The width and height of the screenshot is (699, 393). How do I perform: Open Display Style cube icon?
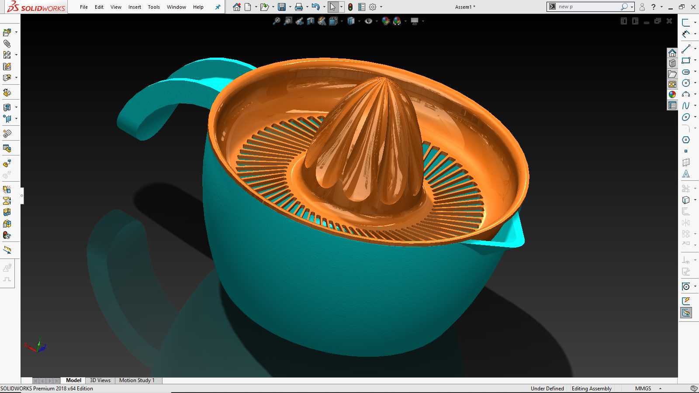(351, 21)
